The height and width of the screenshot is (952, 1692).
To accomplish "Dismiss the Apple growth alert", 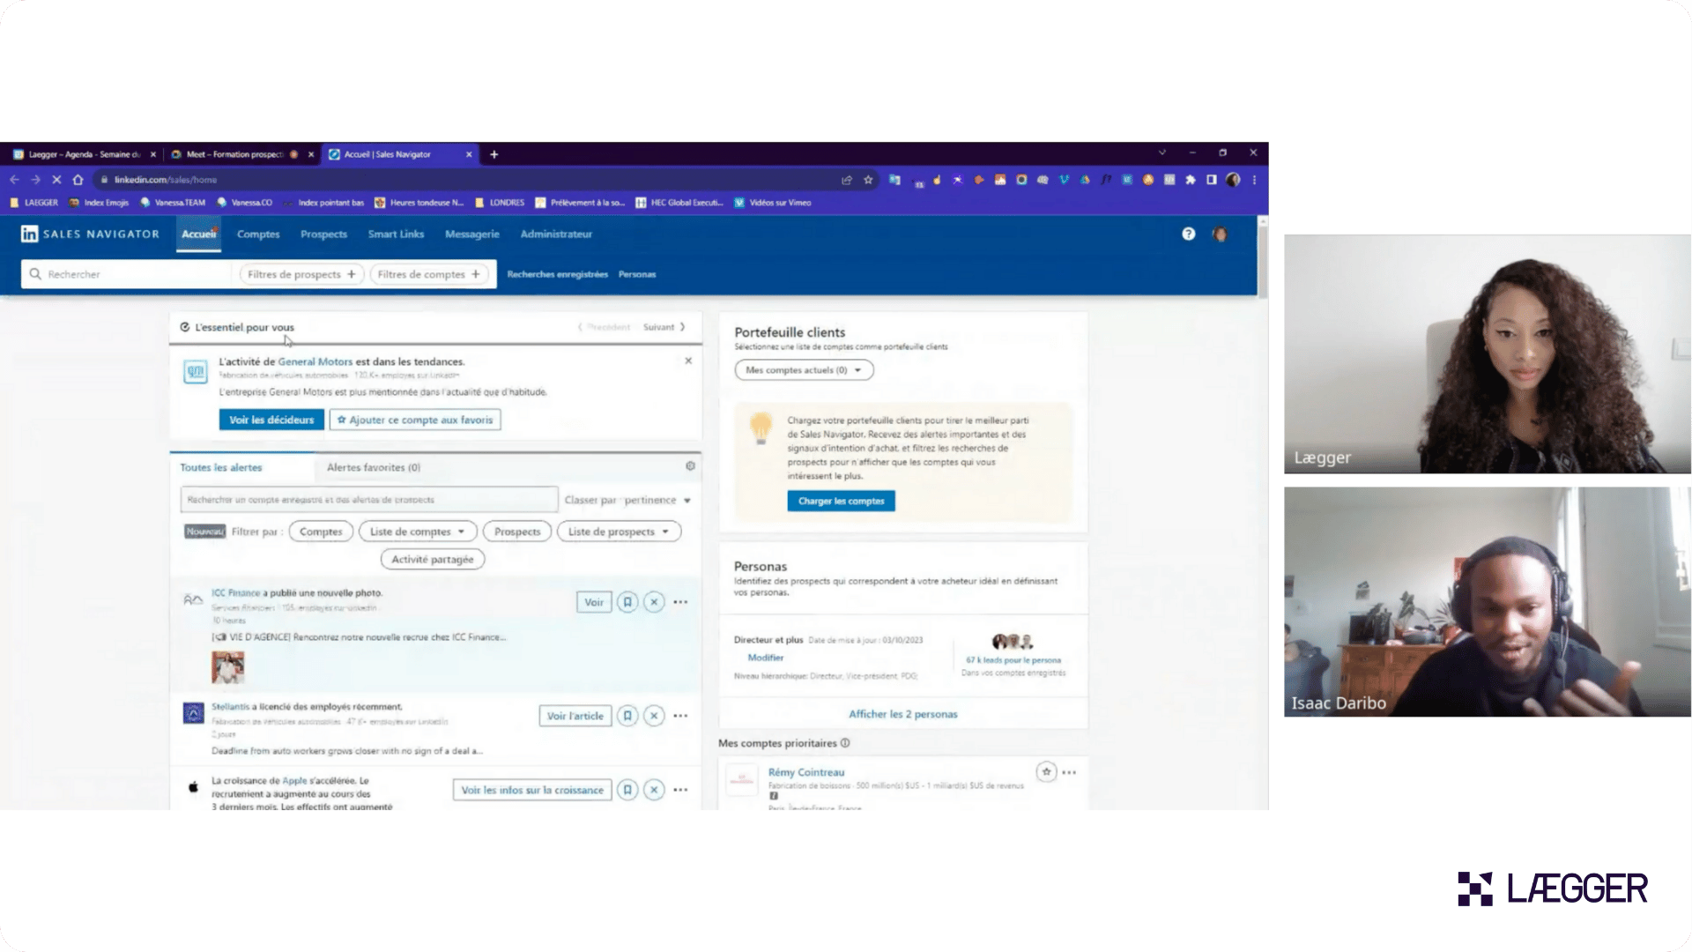I will pos(654,790).
